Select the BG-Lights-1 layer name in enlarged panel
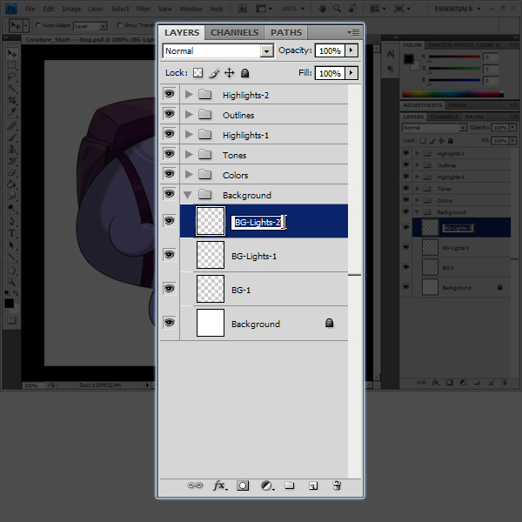 (254, 257)
